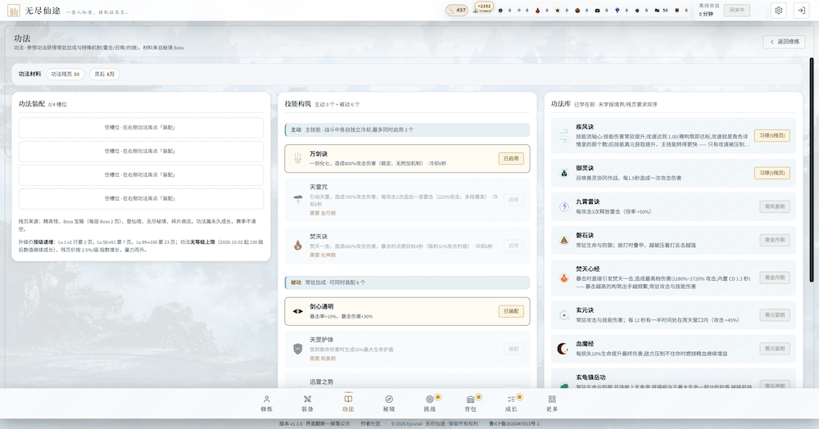Click the 天罡护体 shield icon

click(298, 349)
